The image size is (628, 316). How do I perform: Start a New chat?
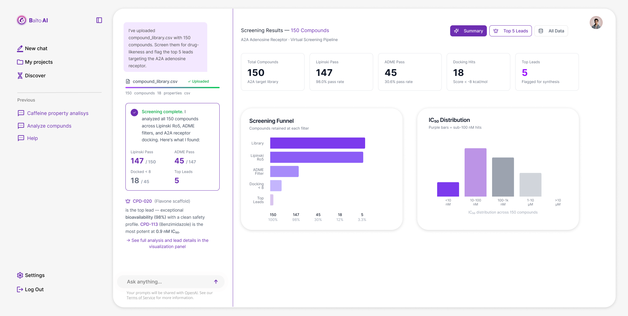[36, 48]
